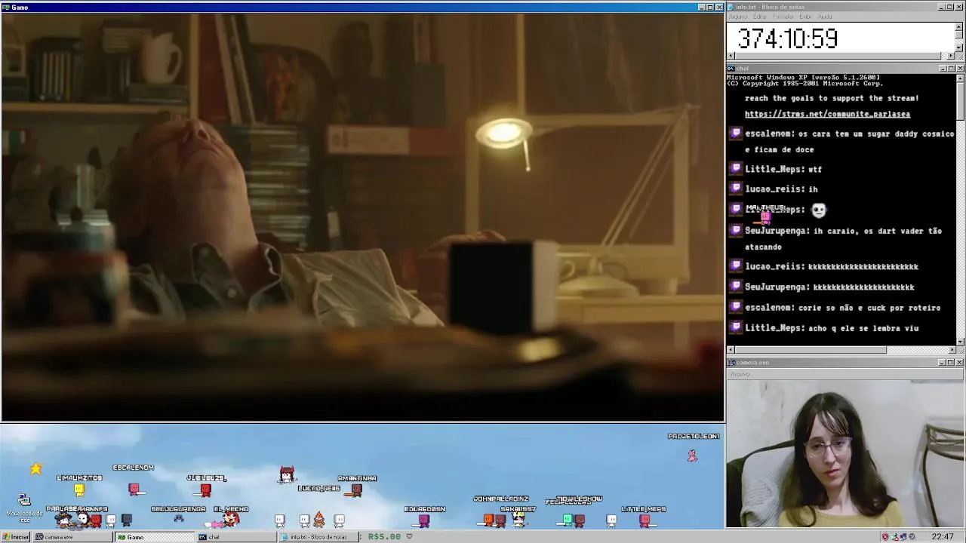This screenshot has height=543, width=966.
Task: Click the red shield tray icon
Action: click(x=885, y=537)
